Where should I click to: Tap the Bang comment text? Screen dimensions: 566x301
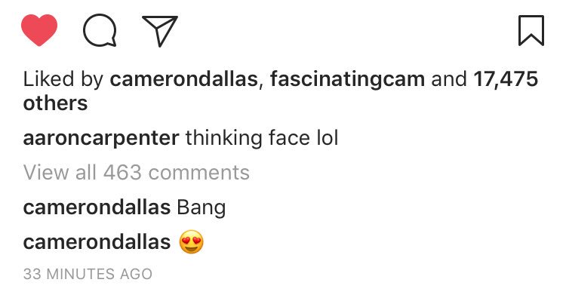pyautogui.click(x=201, y=208)
